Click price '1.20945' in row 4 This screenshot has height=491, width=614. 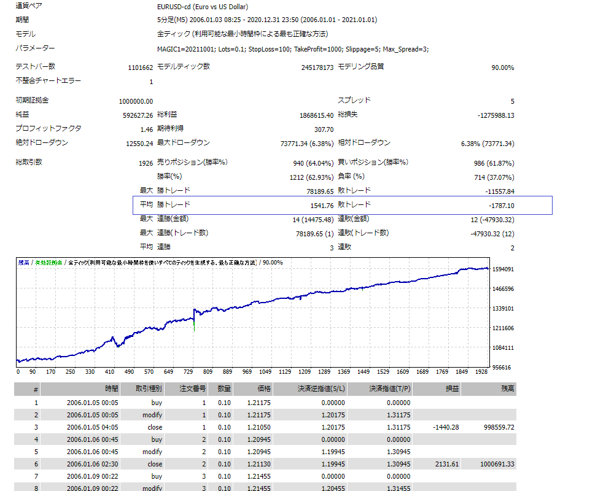259,439
